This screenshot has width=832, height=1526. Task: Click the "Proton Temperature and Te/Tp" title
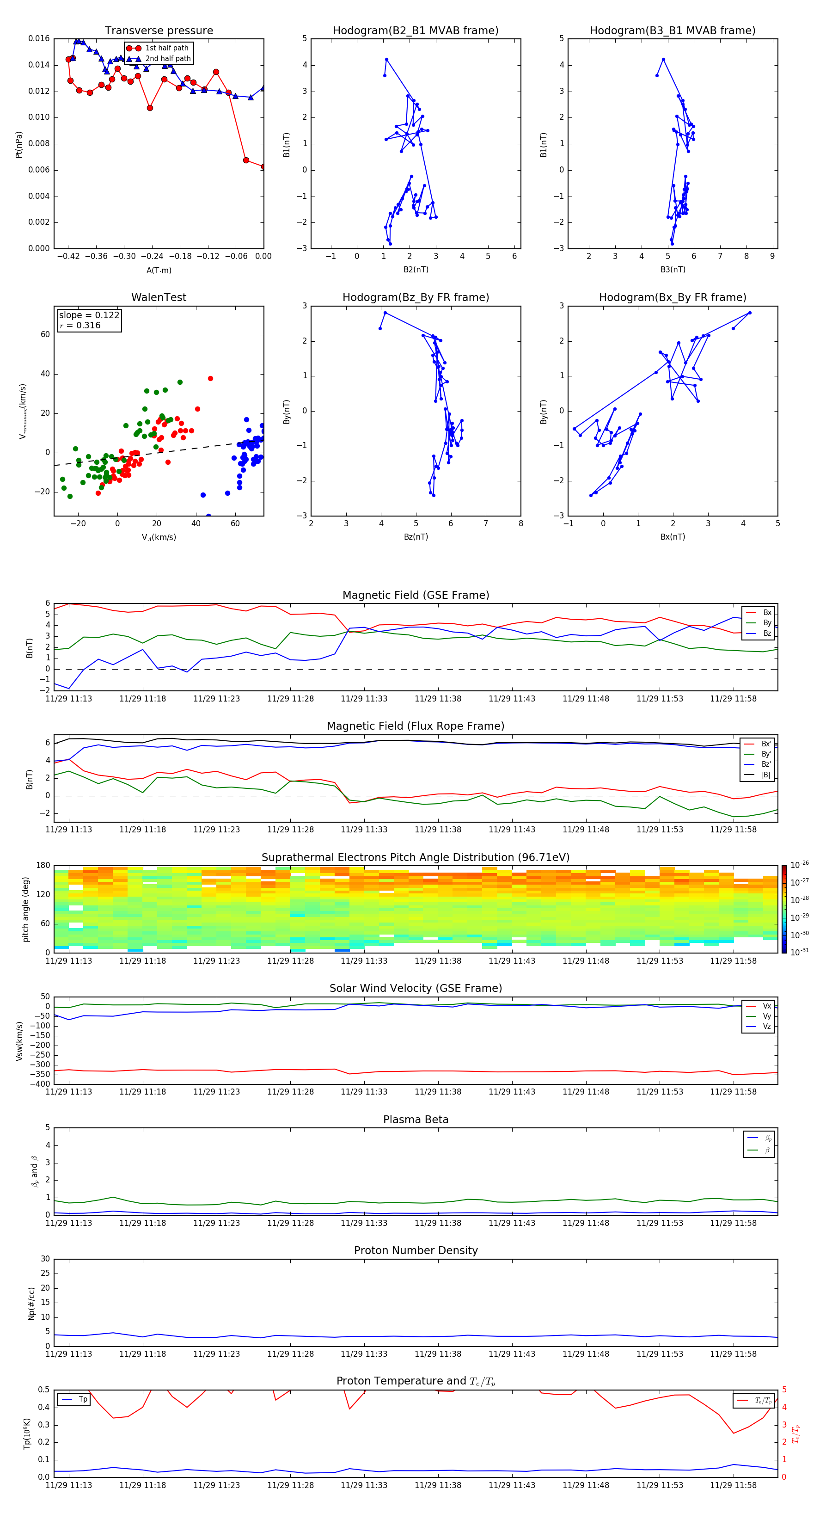click(416, 1381)
